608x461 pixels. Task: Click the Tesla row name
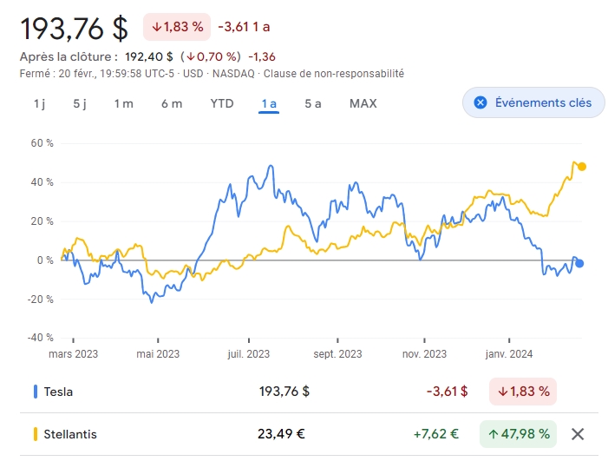tap(58, 392)
